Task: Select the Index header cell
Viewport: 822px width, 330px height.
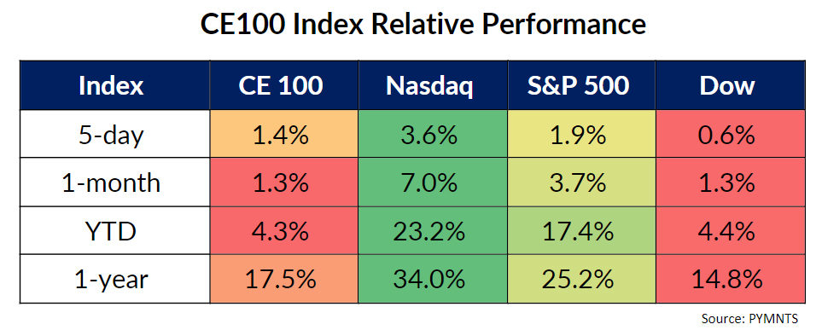Action: [x=115, y=85]
